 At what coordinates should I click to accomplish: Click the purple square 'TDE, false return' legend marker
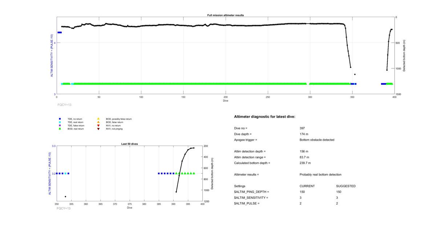coord(60,125)
